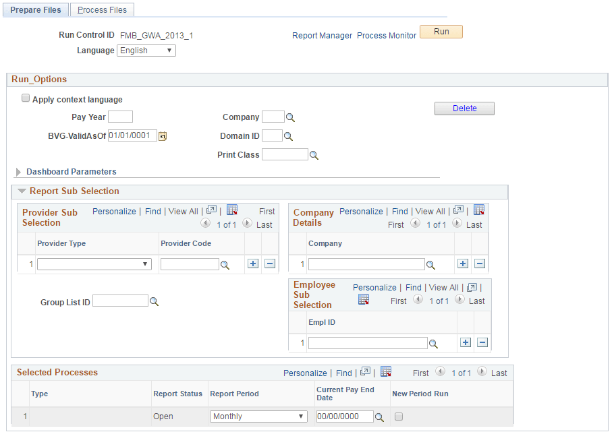Click View All in Provider Sub Selection
Viewport: 614px width, 434px height.
[x=183, y=211]
